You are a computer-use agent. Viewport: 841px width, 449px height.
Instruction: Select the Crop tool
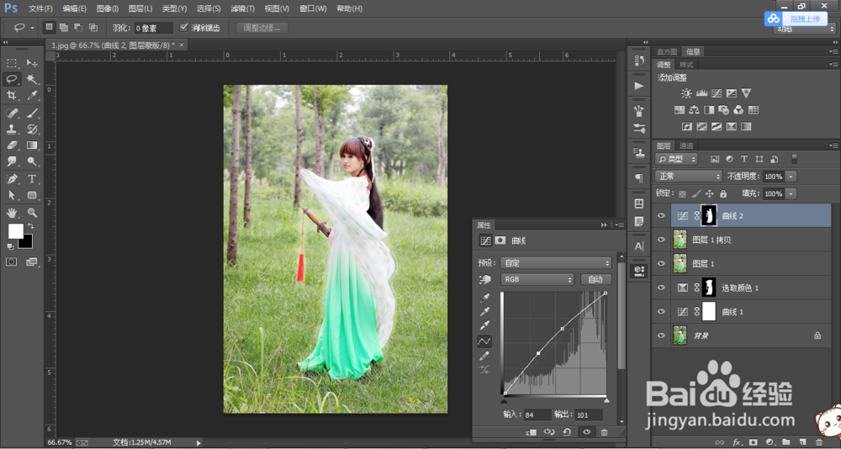click(x=12, y=96)
